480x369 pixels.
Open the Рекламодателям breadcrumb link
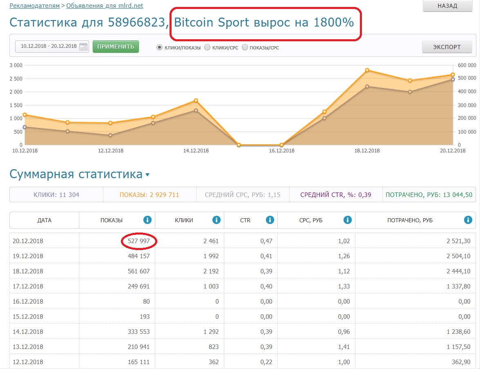(35, 5)
